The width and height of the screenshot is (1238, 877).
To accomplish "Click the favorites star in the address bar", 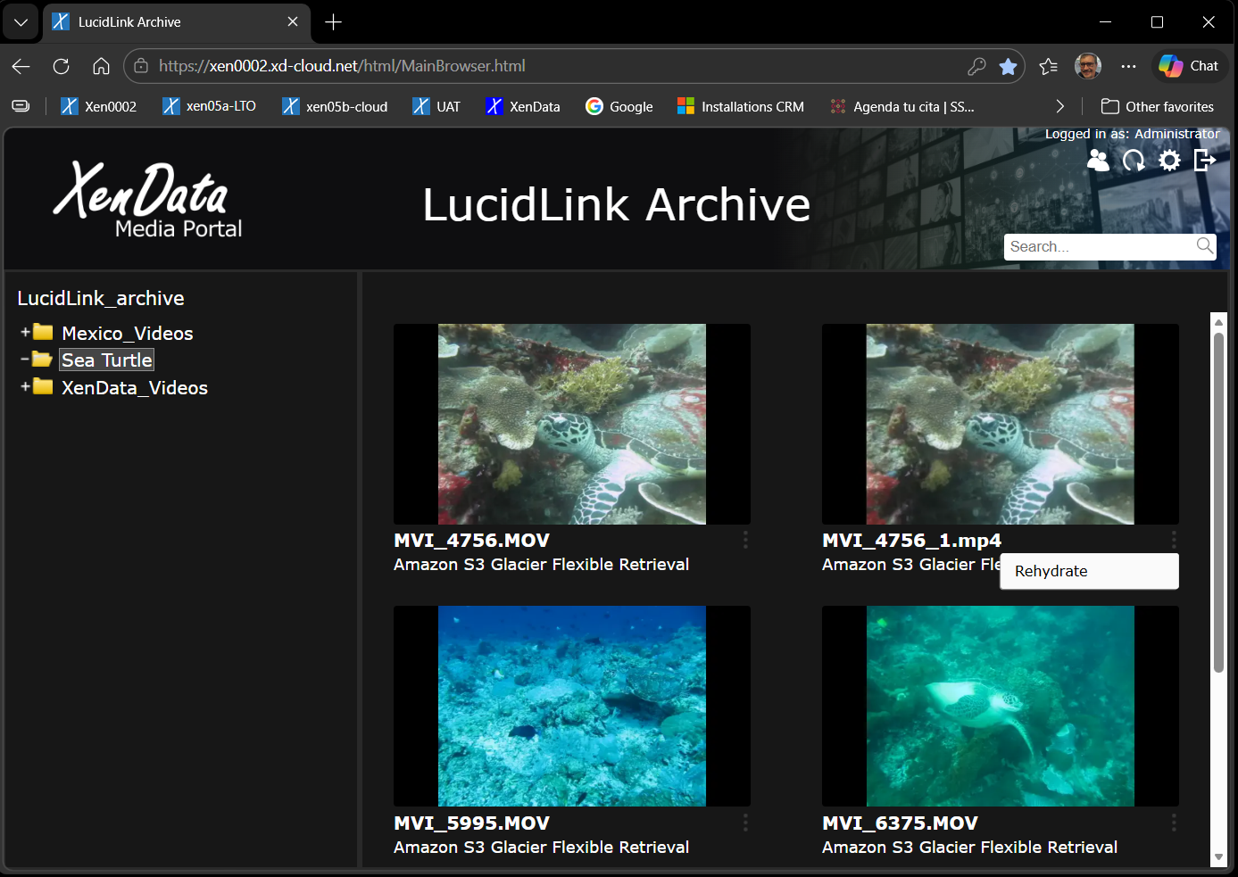I will [1009, 66].
